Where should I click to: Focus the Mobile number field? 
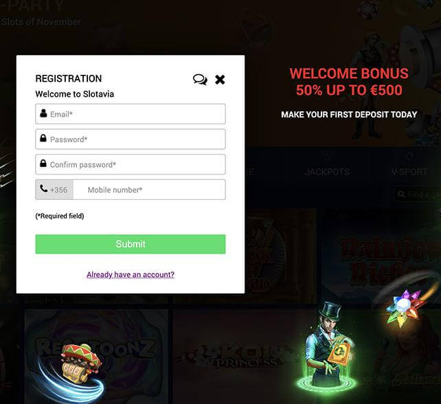149,190
